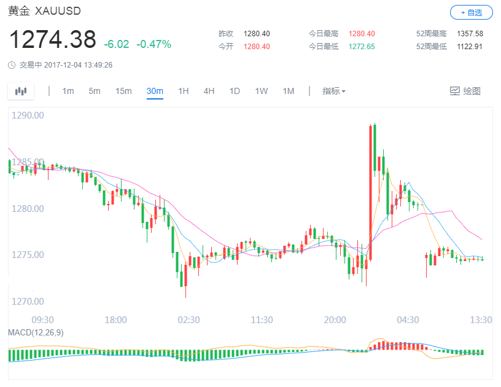Click the 13:30 time axis label
The image size is (501, 387).
click(481, 320)
